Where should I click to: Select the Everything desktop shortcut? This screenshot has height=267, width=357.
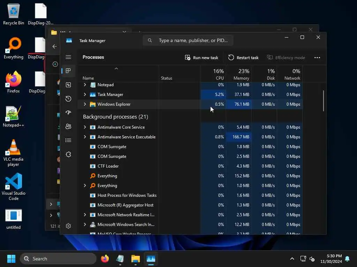point(14,48)
